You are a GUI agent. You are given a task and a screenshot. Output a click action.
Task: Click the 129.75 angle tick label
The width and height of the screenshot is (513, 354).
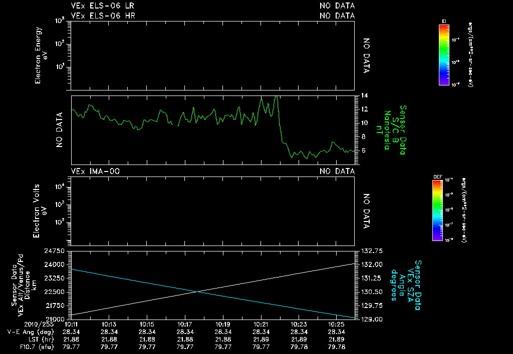click(x=372, y=305)
